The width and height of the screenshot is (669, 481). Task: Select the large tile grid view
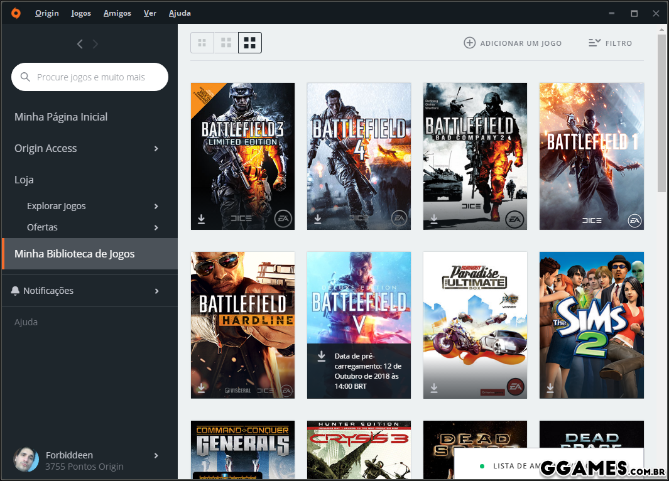tap(250, 43)
